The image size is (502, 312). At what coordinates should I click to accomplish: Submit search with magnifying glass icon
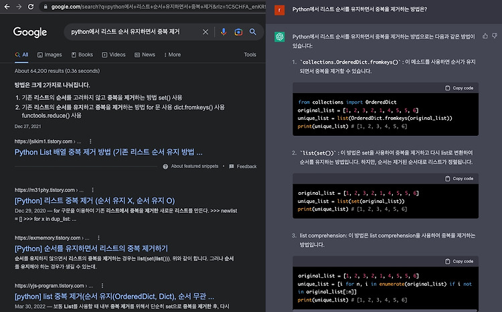[252, 31]
